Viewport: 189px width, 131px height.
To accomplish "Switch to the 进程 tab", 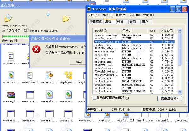I will coord(109,21).
